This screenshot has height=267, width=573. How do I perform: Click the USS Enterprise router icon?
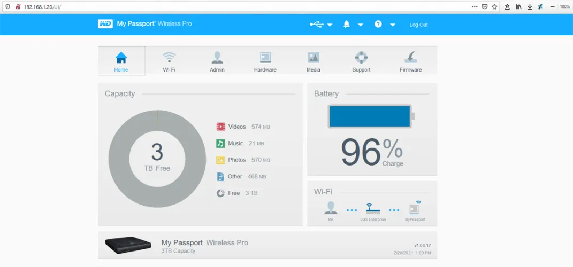click(x=372, y=208)
